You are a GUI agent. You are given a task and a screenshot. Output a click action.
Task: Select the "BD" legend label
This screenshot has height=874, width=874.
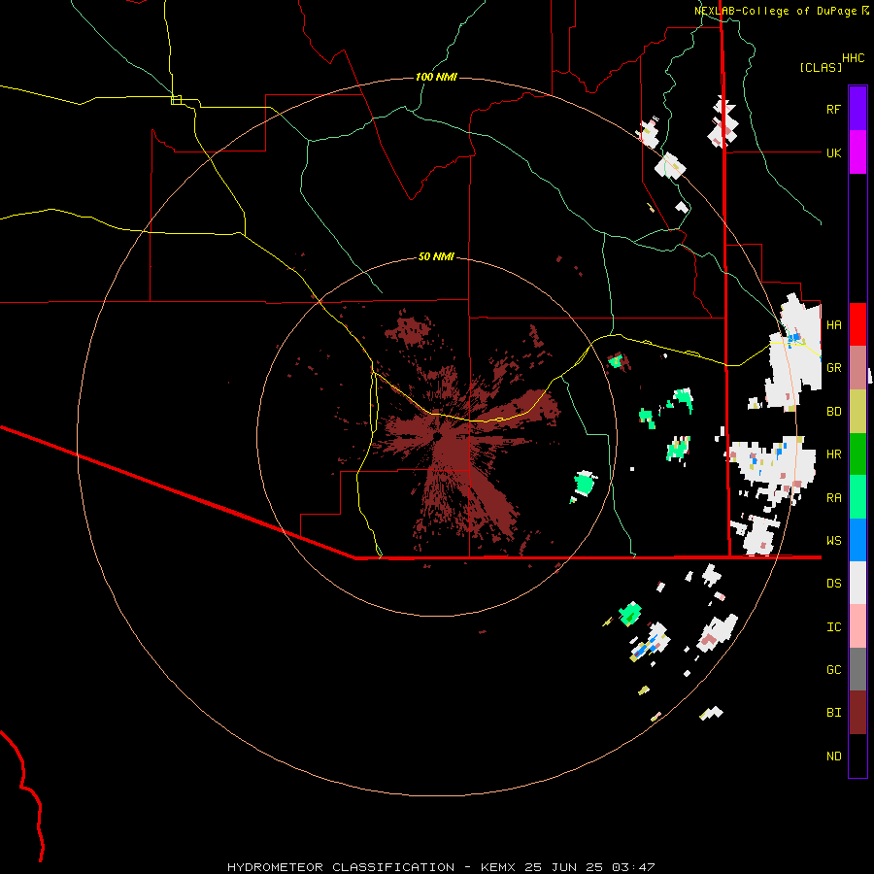point(833,412)
